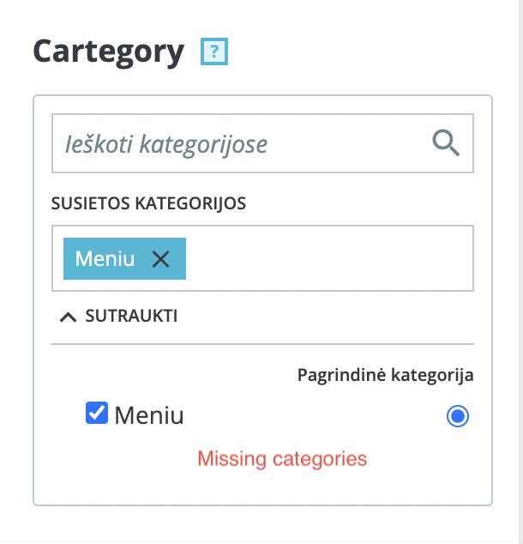Click the vertical scrollbar at right edge
The image size is (523, 544).
pyautogui.click(x=520, y=272)
